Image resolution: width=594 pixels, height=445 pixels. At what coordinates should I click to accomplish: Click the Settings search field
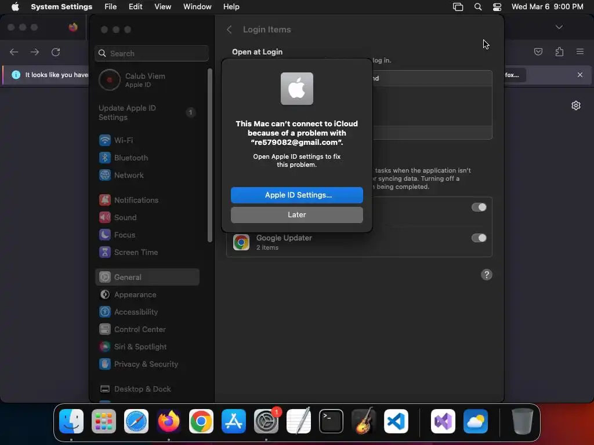[151, 53]
